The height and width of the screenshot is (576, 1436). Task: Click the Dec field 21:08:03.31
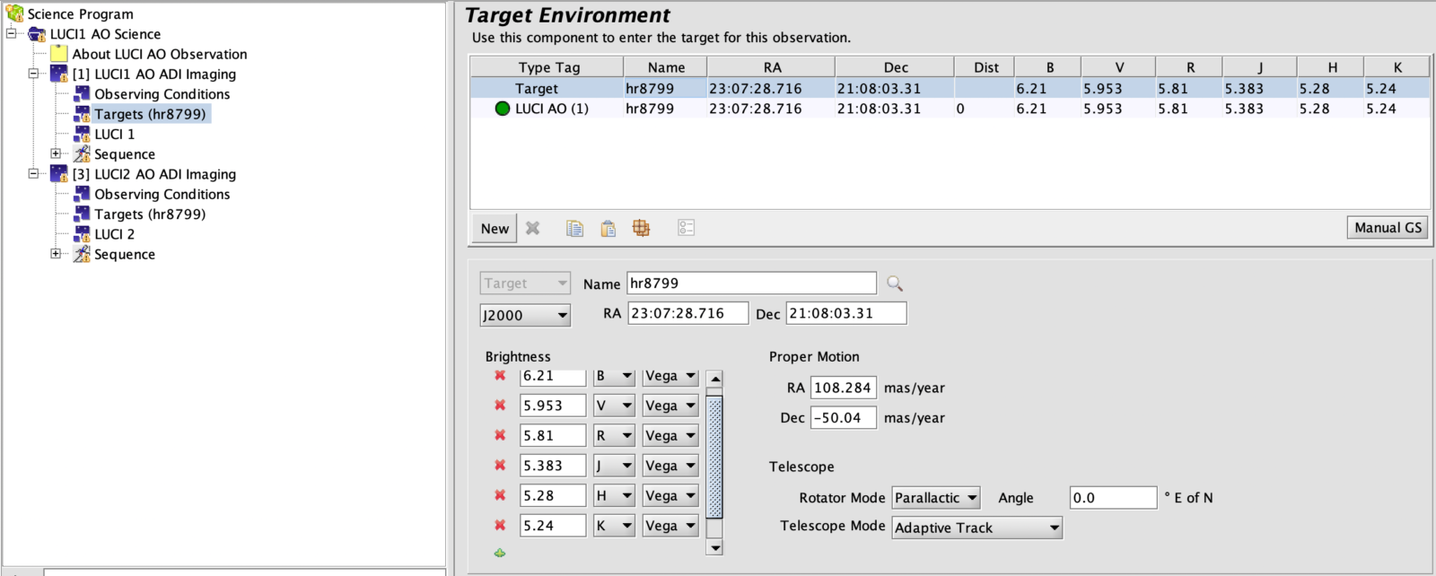coord(846,313)
